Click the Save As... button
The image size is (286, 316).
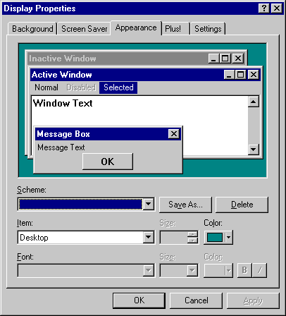point(185,205)
